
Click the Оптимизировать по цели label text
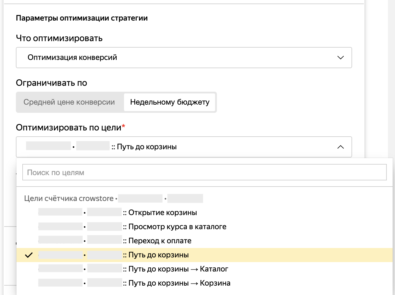pos(68,128)
